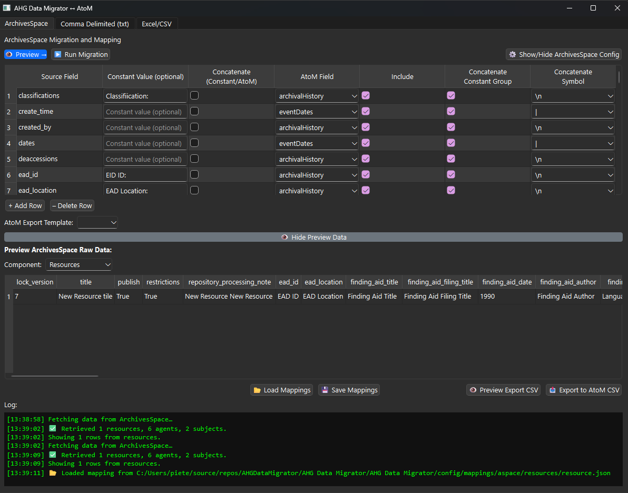
Task: Uncheck Concatenate Constant Group for dates row
Action: (451, 143)
